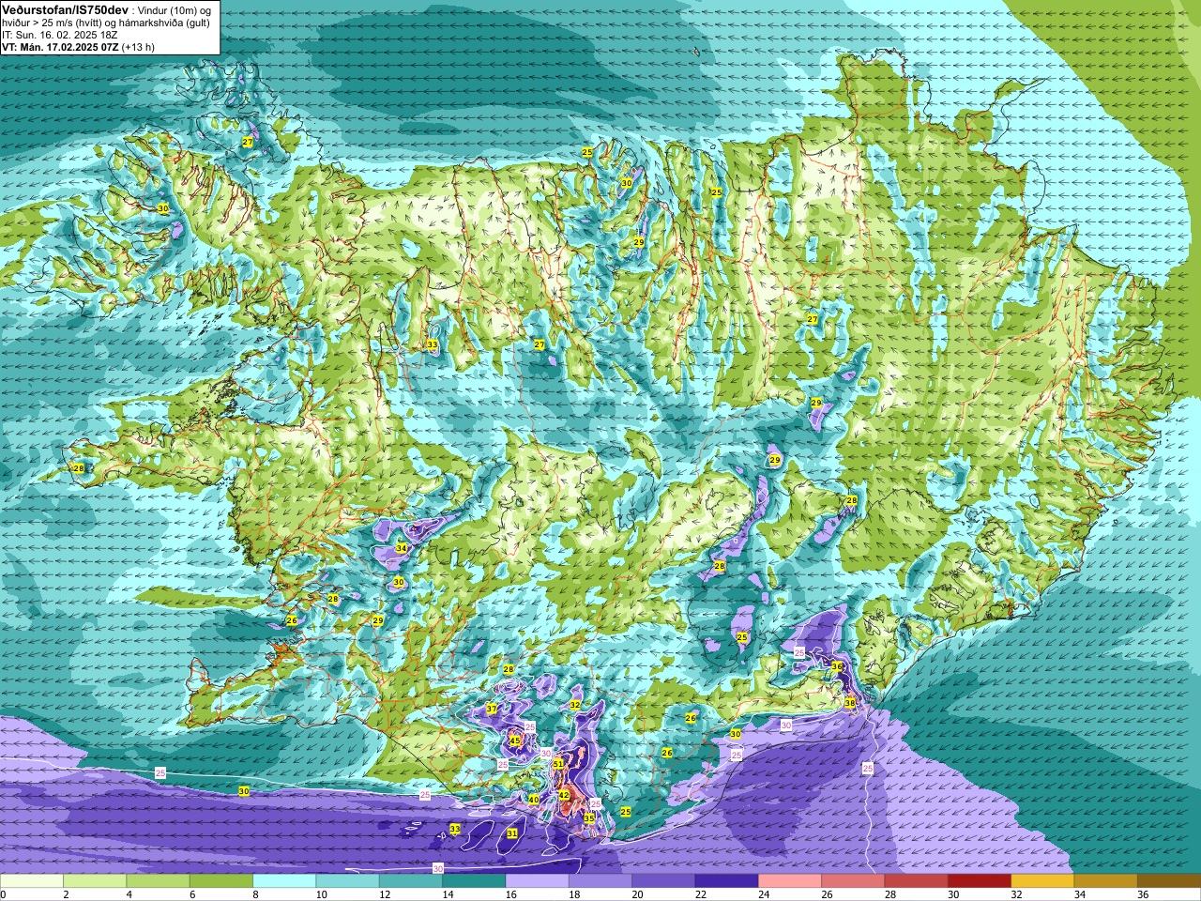Select the yellow gust label 40
The width and height of the screenshot is (1201, 901).
pos(534,800)
